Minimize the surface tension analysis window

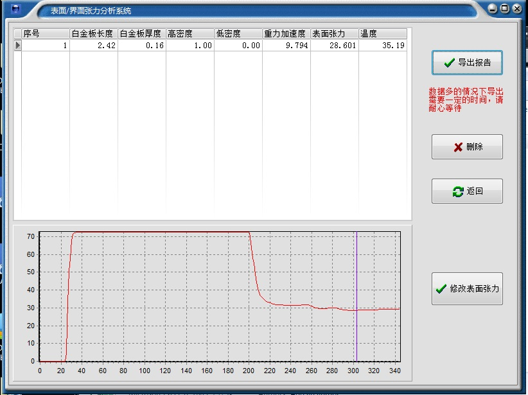[x=493, y=9]
